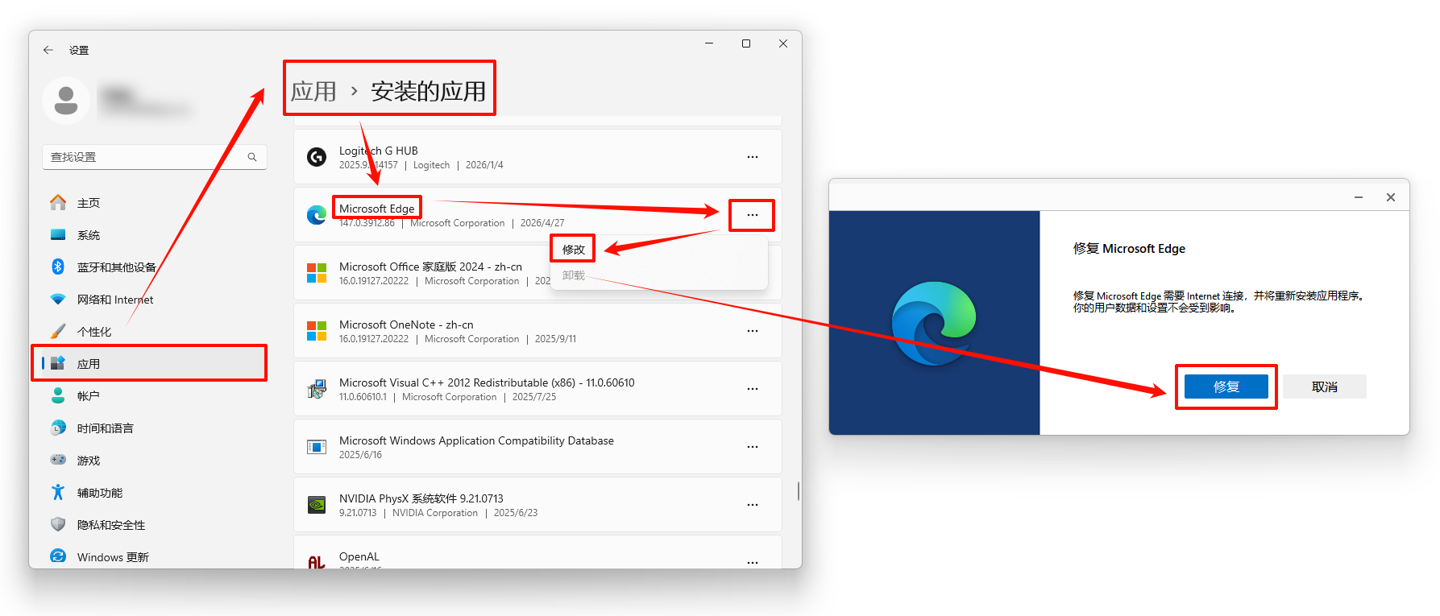Viewport: 1440px width, 616px height.
Task: Click 取消 in the repair dialog
Action: (1324, 387)
